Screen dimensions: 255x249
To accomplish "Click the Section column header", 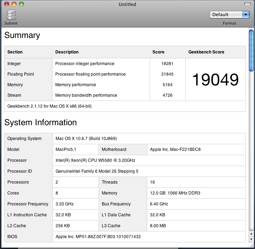I will pos(15,52).
